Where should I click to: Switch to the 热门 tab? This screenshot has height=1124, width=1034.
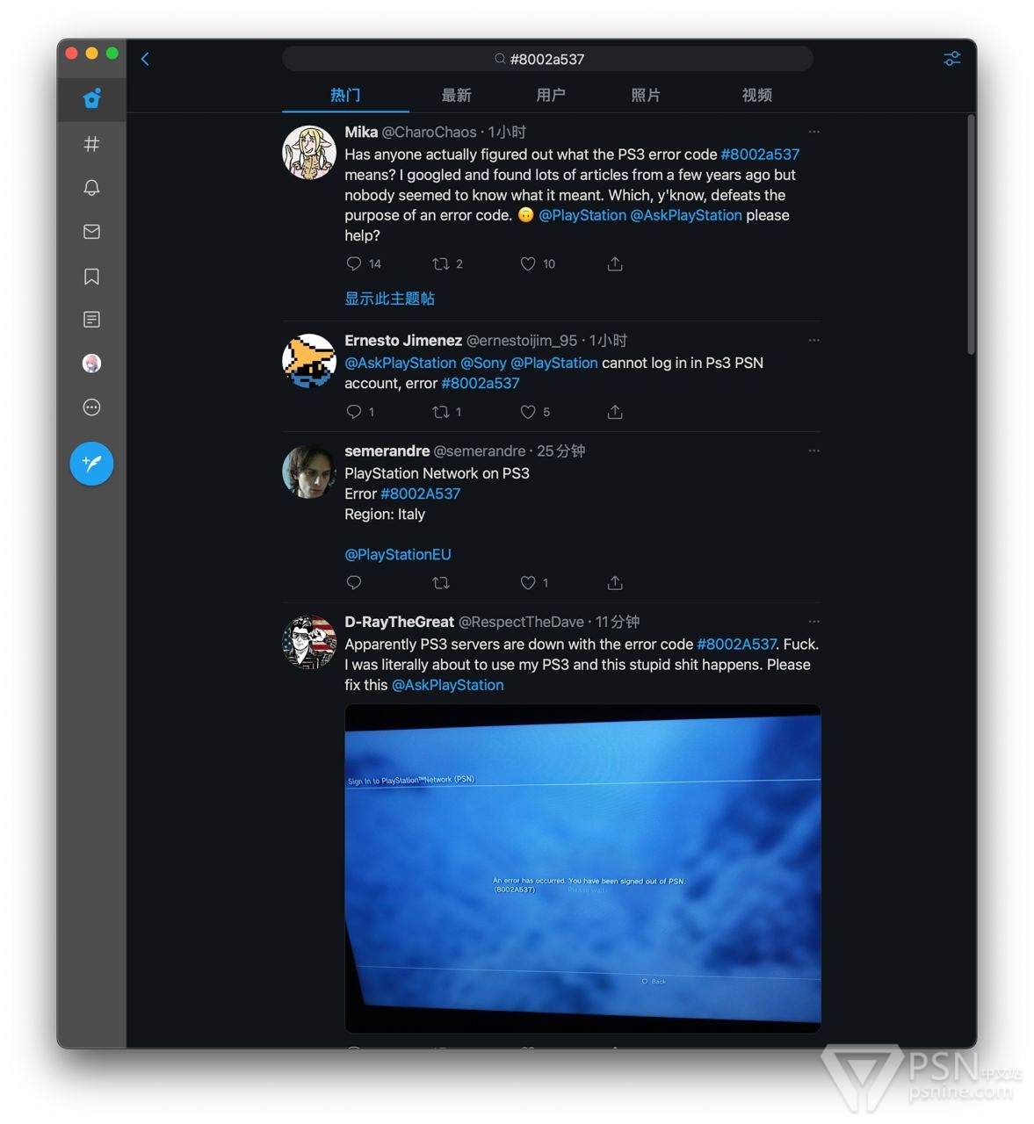point(345,95)
